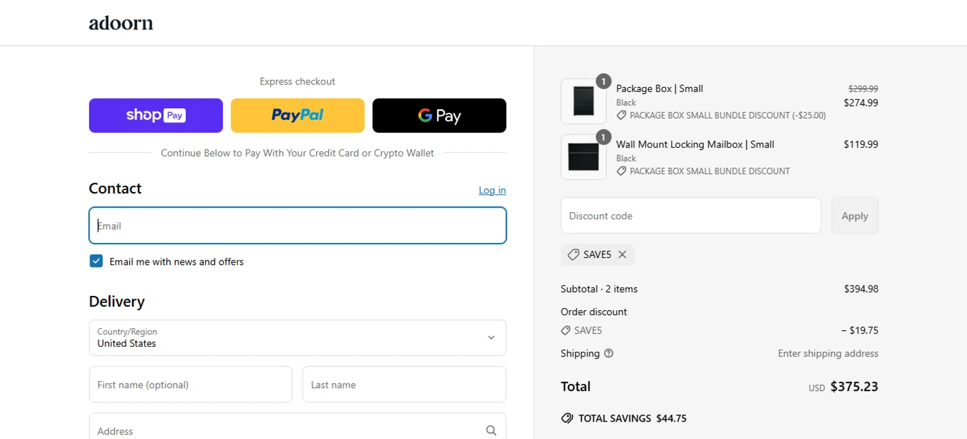Click the First name (optional) field
The width and height of the screenshot is (967, 439).
(191, 385)
